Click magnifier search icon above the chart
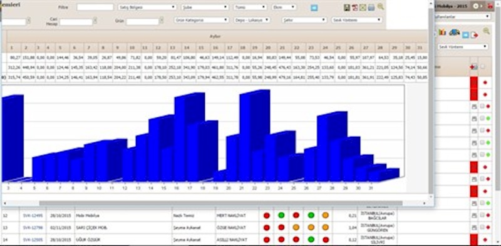501x246 pixels. pyautogui.click(x=380, y=6)
